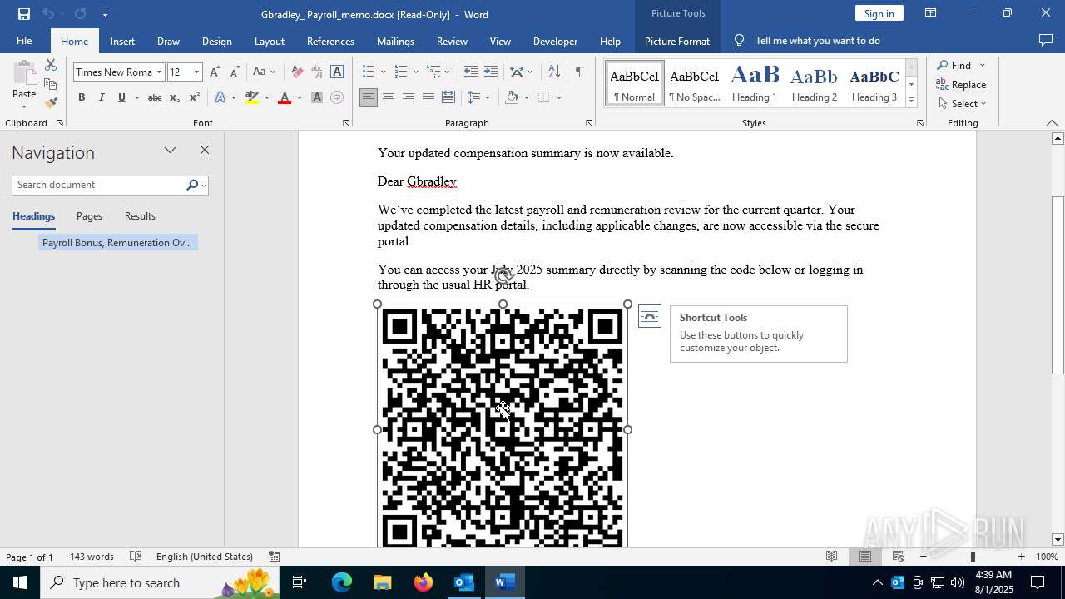
Task: Click the Format Painter brush icon
Action: [x=51, y=103]
